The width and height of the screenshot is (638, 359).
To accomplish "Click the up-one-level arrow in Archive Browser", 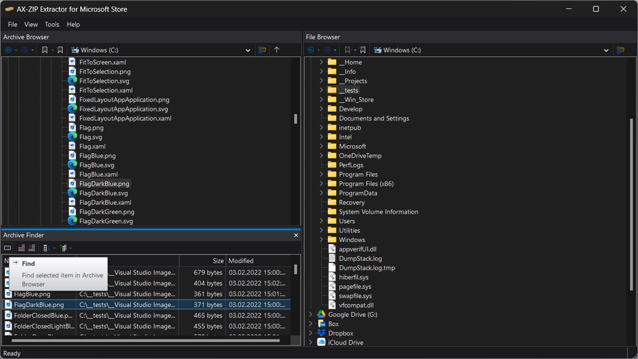I will (277, 50).
